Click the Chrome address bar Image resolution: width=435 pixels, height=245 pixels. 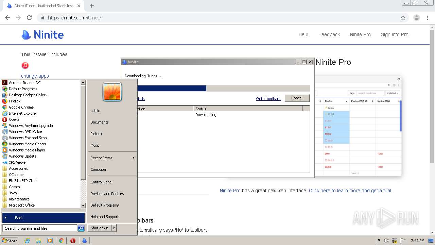217,18
